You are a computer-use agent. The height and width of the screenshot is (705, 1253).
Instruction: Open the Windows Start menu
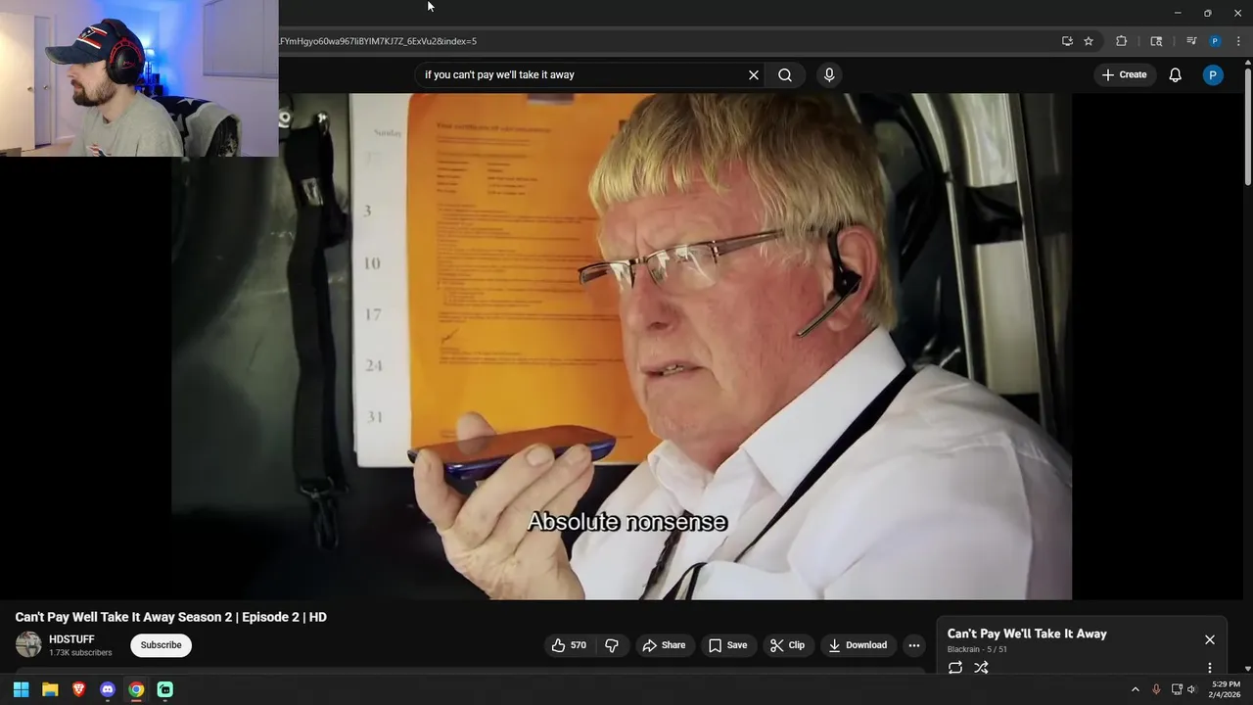21,689
